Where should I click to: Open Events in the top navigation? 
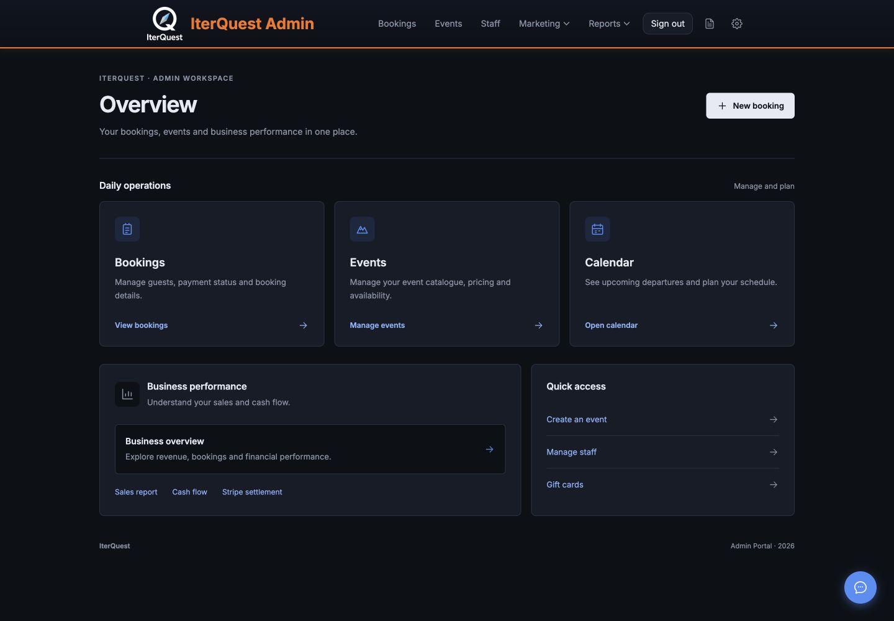pos(448,24)
